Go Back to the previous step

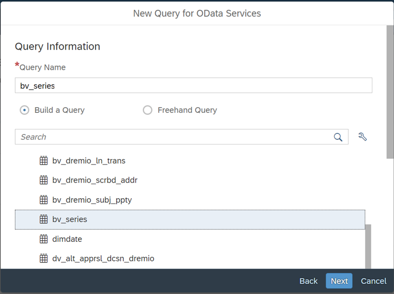pos(308,281)
